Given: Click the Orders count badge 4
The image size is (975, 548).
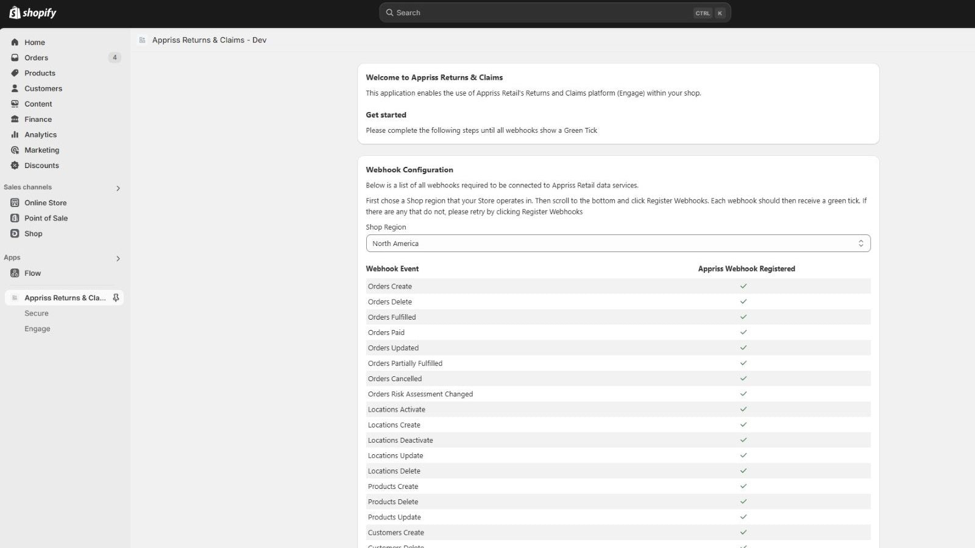Looking at the screenshot, I should point(115,57).
